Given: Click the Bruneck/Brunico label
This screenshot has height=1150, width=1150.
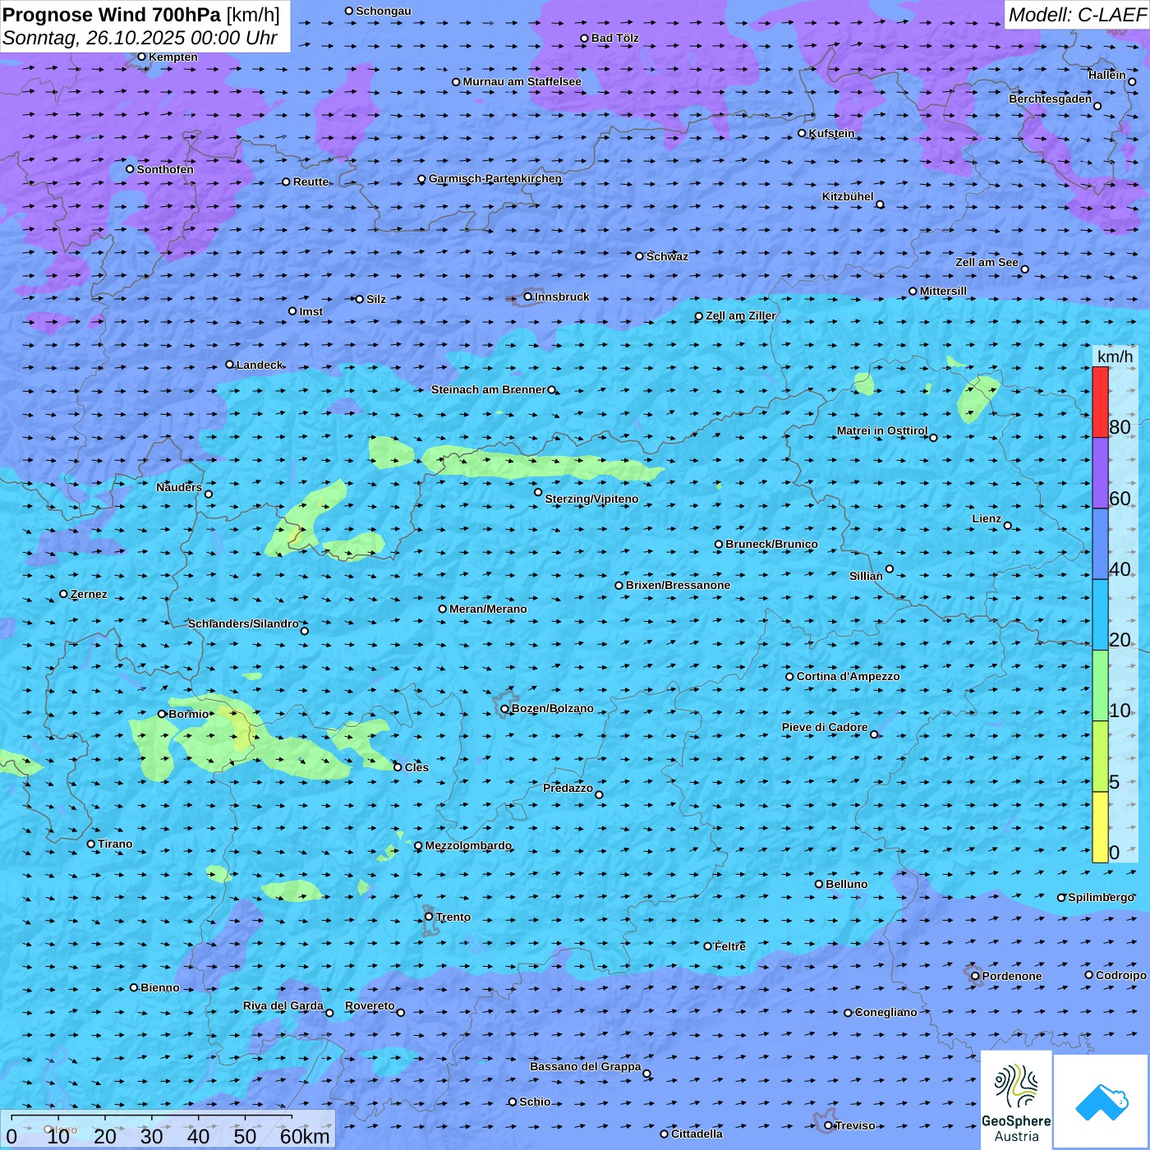Looking at the screenshot, I should [x=771, y=544].
